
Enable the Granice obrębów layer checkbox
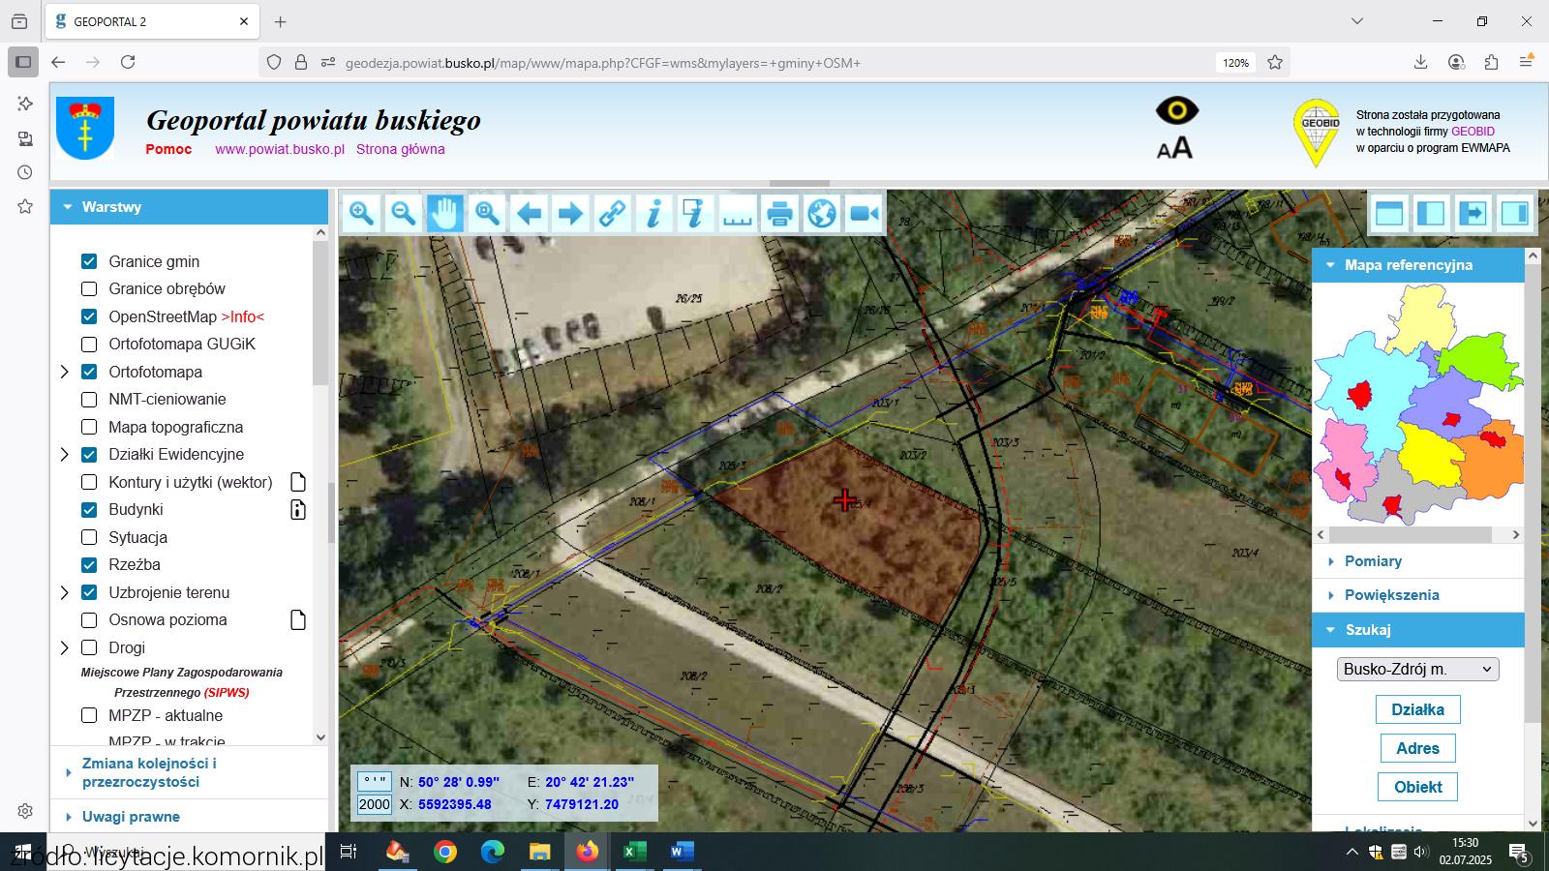coord(89,288)
